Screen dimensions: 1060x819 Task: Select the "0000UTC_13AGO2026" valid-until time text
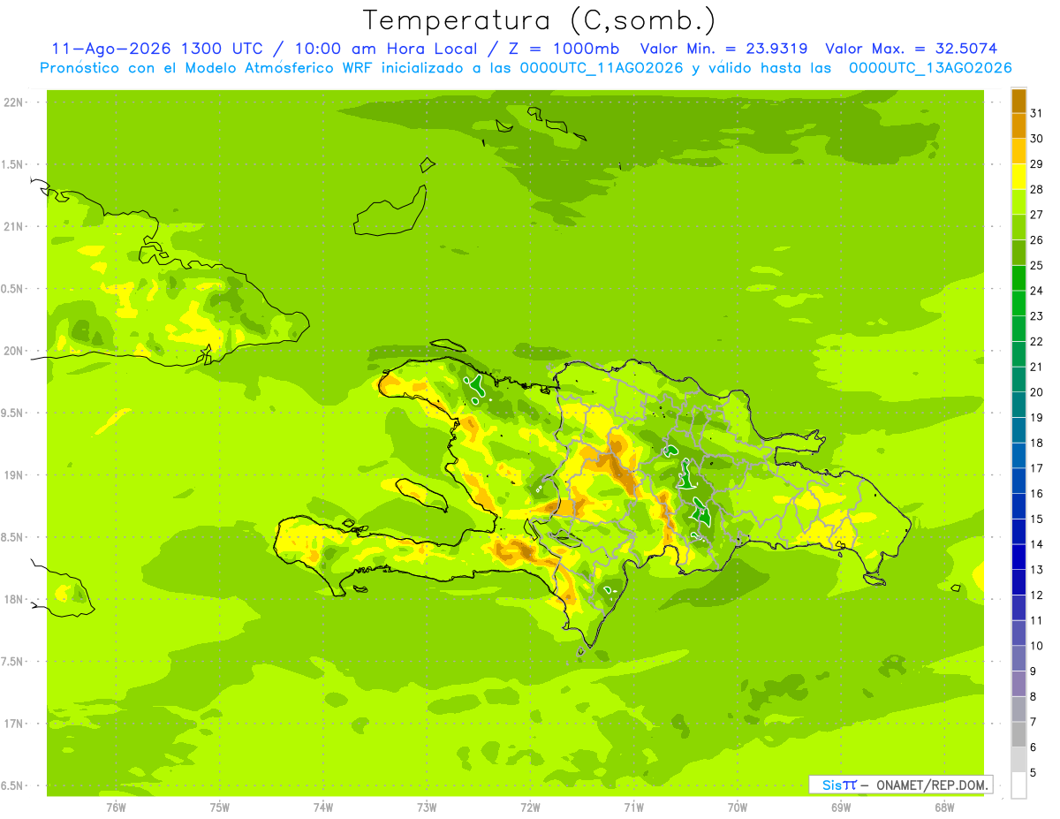click(930, 67)
